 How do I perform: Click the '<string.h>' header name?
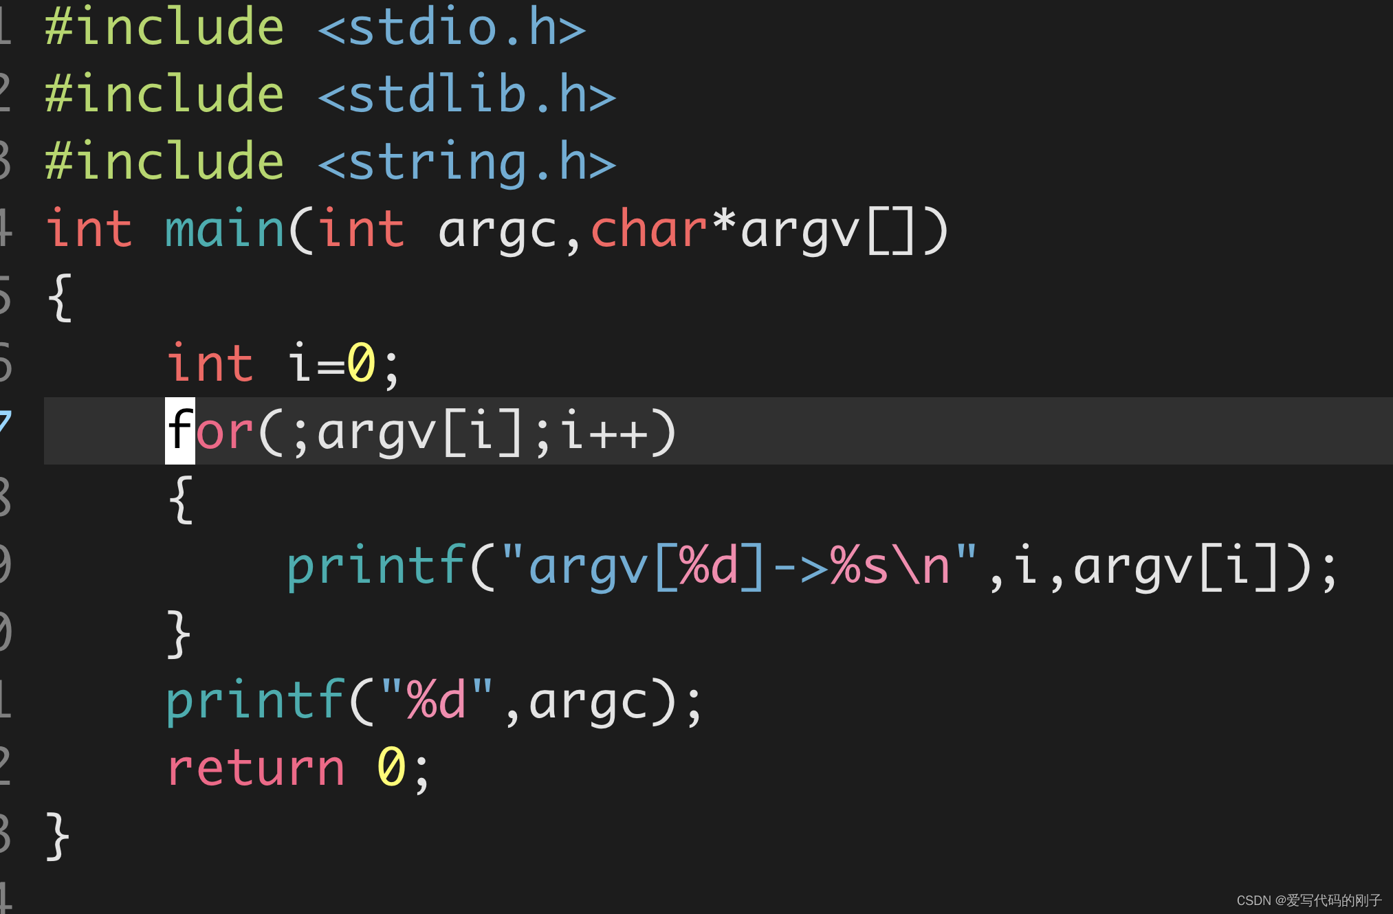coord(467,163)
